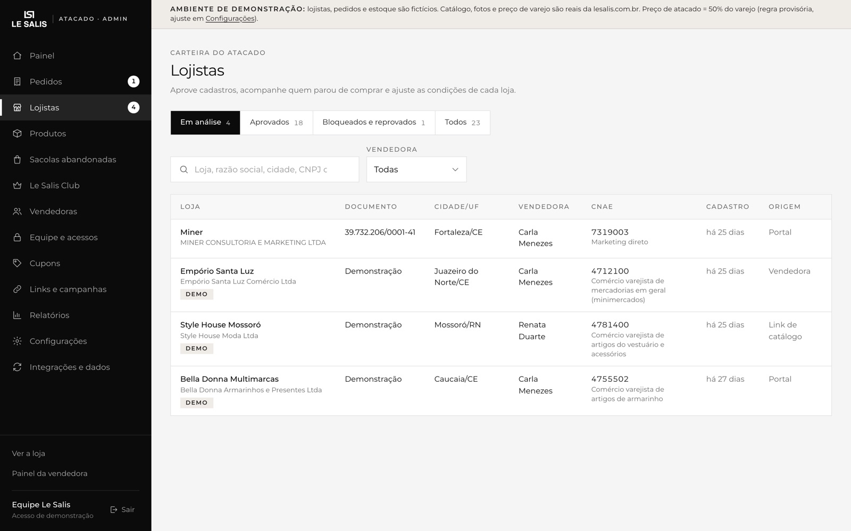
Task: Open the Style House Mossoró store name
Action: point(221,325)
